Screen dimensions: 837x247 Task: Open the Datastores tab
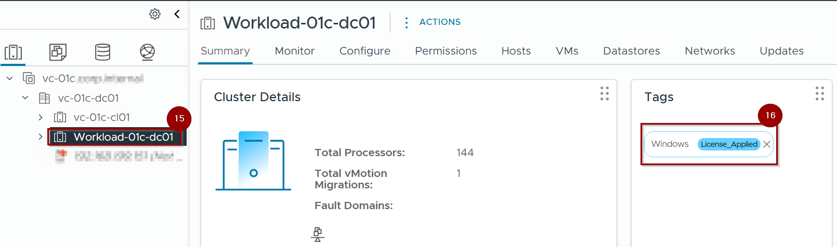click(631, 51)
